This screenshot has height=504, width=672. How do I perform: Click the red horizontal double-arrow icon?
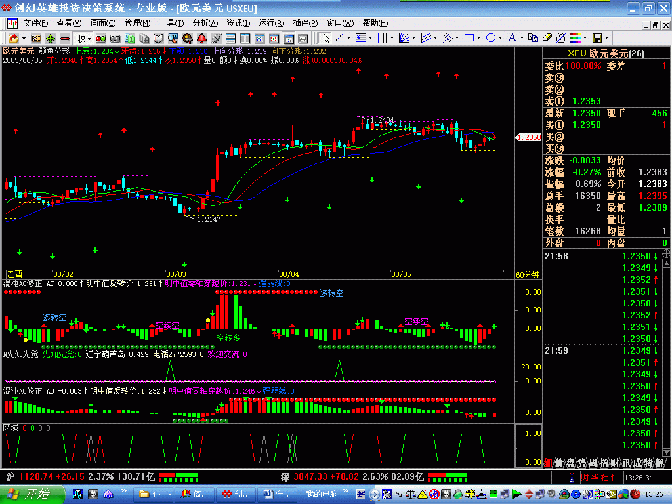65,39
